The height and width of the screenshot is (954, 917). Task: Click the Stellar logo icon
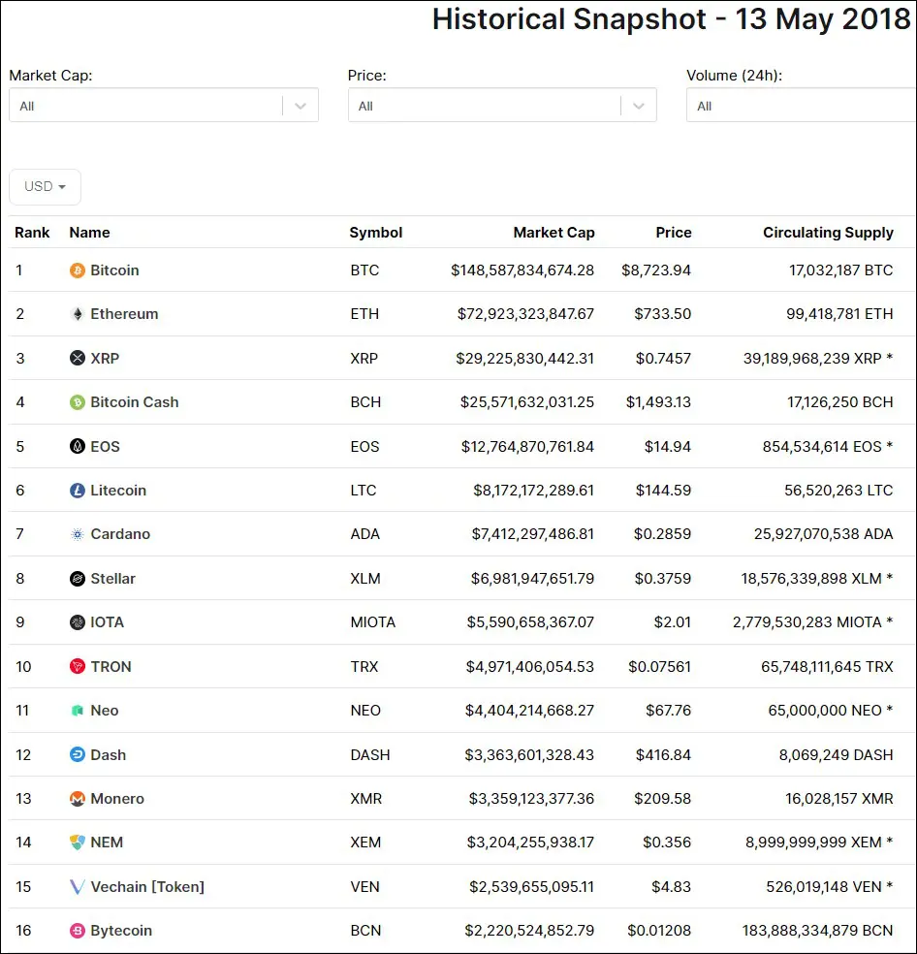78,579
